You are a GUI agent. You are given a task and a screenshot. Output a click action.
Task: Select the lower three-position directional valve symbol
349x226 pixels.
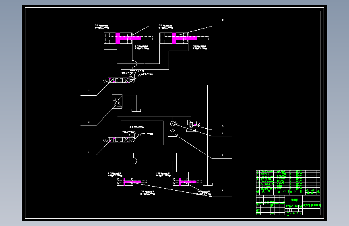(x=119, y=140)
